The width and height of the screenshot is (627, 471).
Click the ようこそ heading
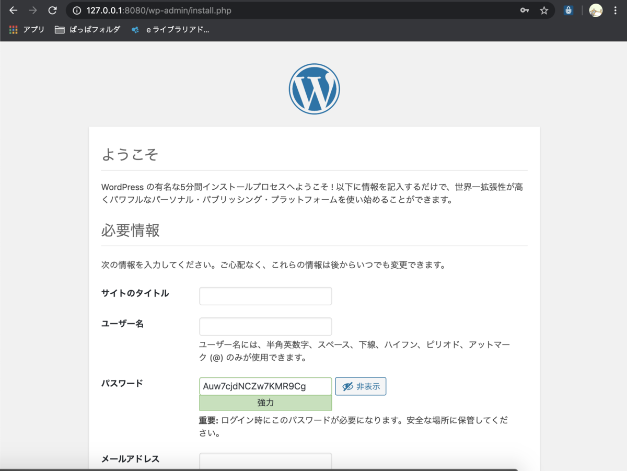pyautogui.click(x=130, y=154)
